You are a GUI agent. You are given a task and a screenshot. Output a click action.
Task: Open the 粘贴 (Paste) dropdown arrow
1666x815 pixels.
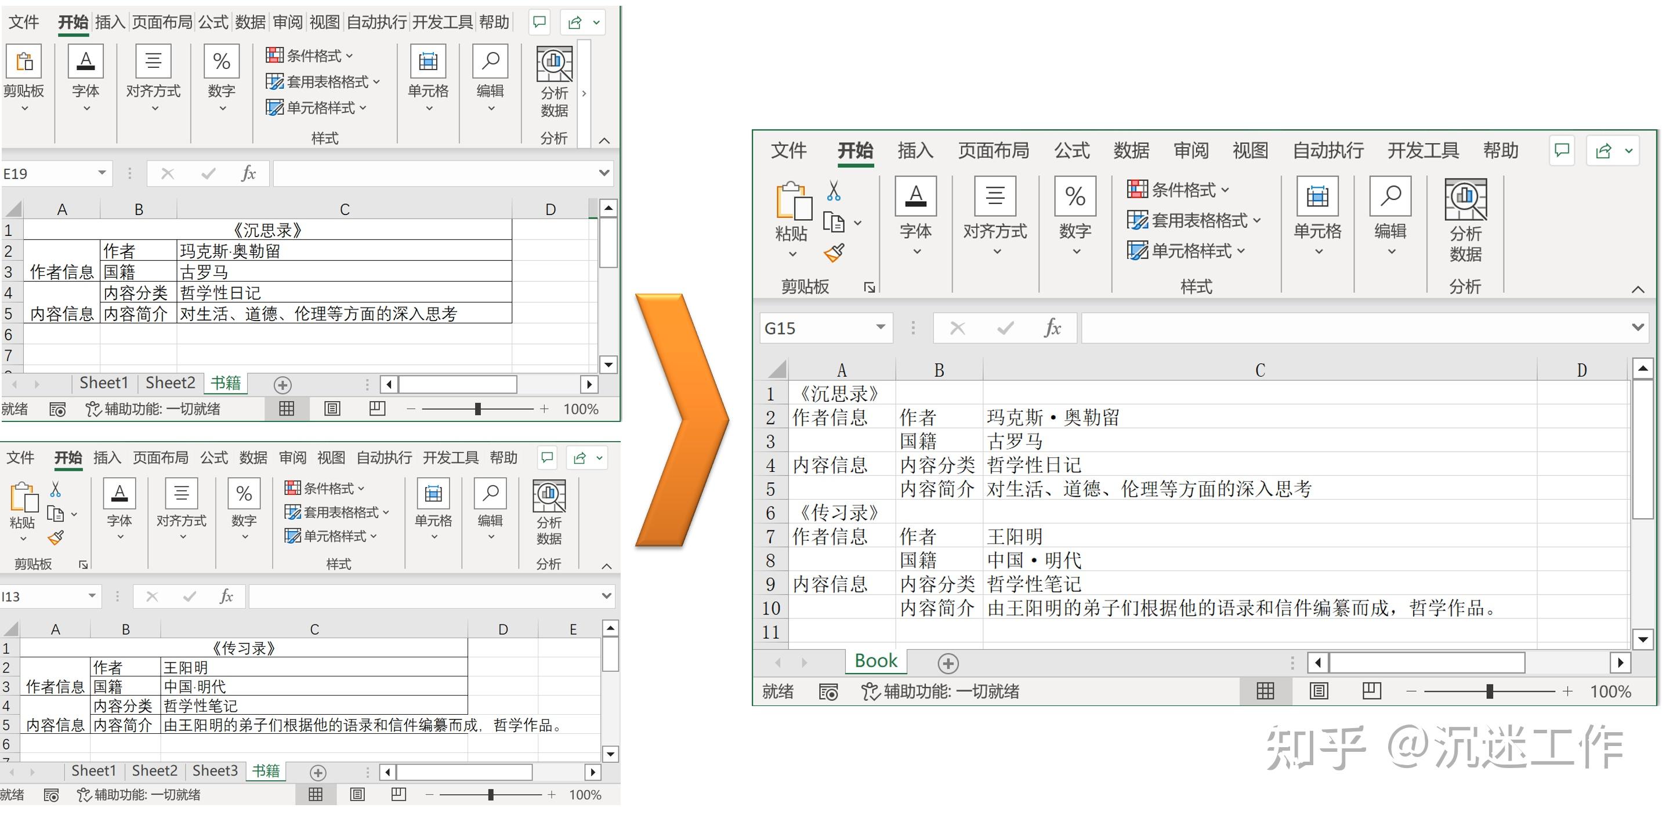[x=792, y=254]
